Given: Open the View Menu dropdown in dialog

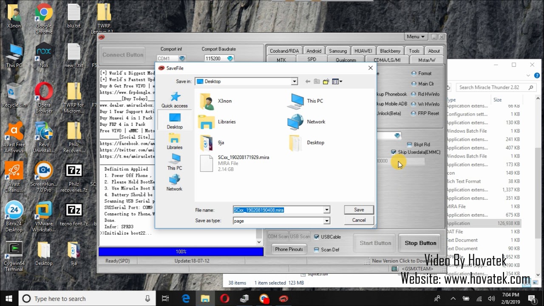Looking at the screenshot, I should (x=337, y=82).
